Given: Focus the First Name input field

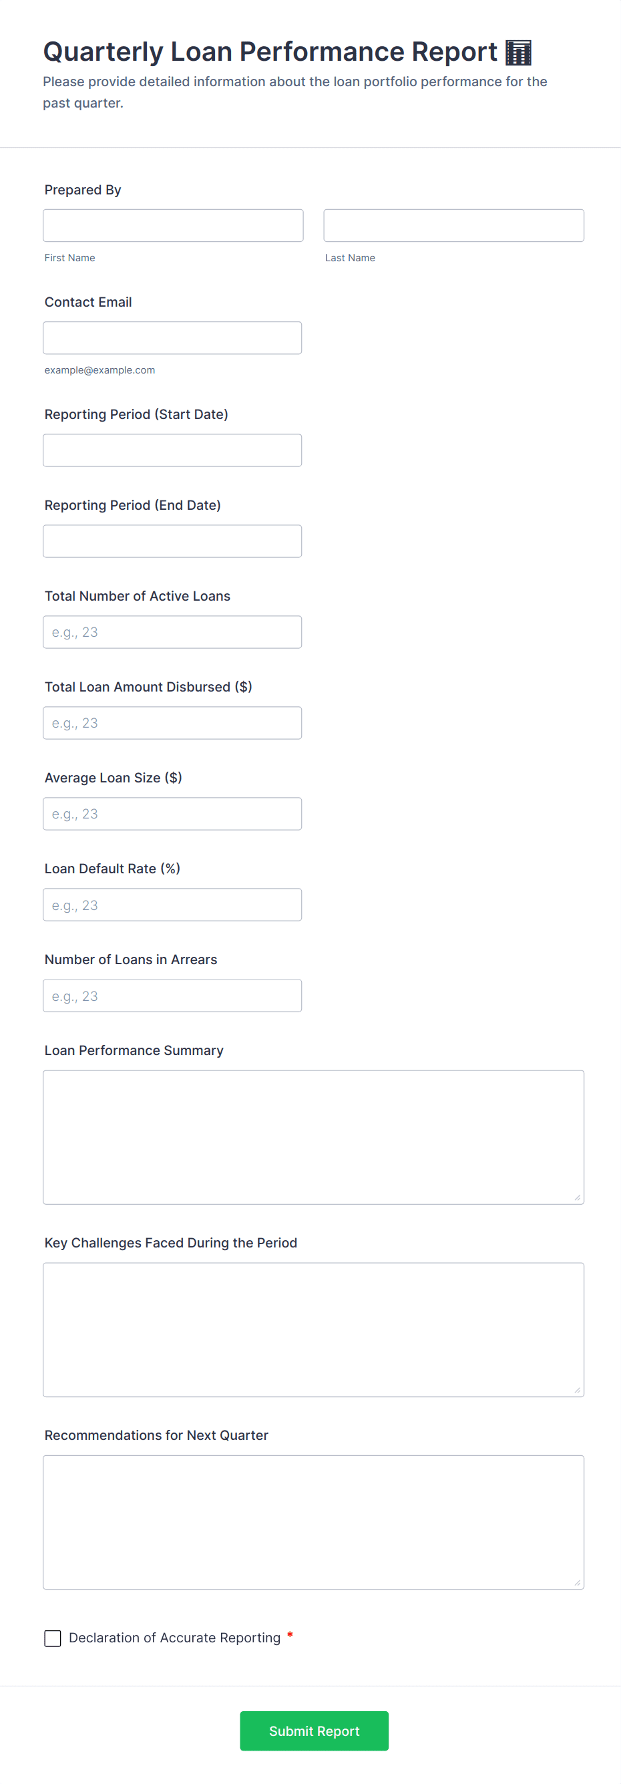Looking at the screenshot, I should (x=173, y=225).
